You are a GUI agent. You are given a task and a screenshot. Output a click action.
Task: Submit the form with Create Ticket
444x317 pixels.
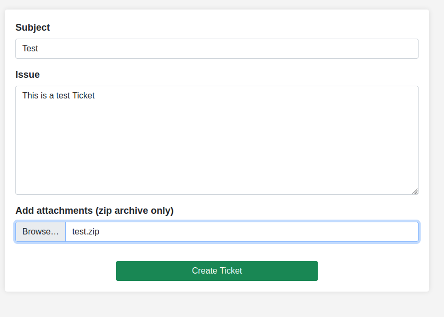pyautogui.click(x=216, y=270)
